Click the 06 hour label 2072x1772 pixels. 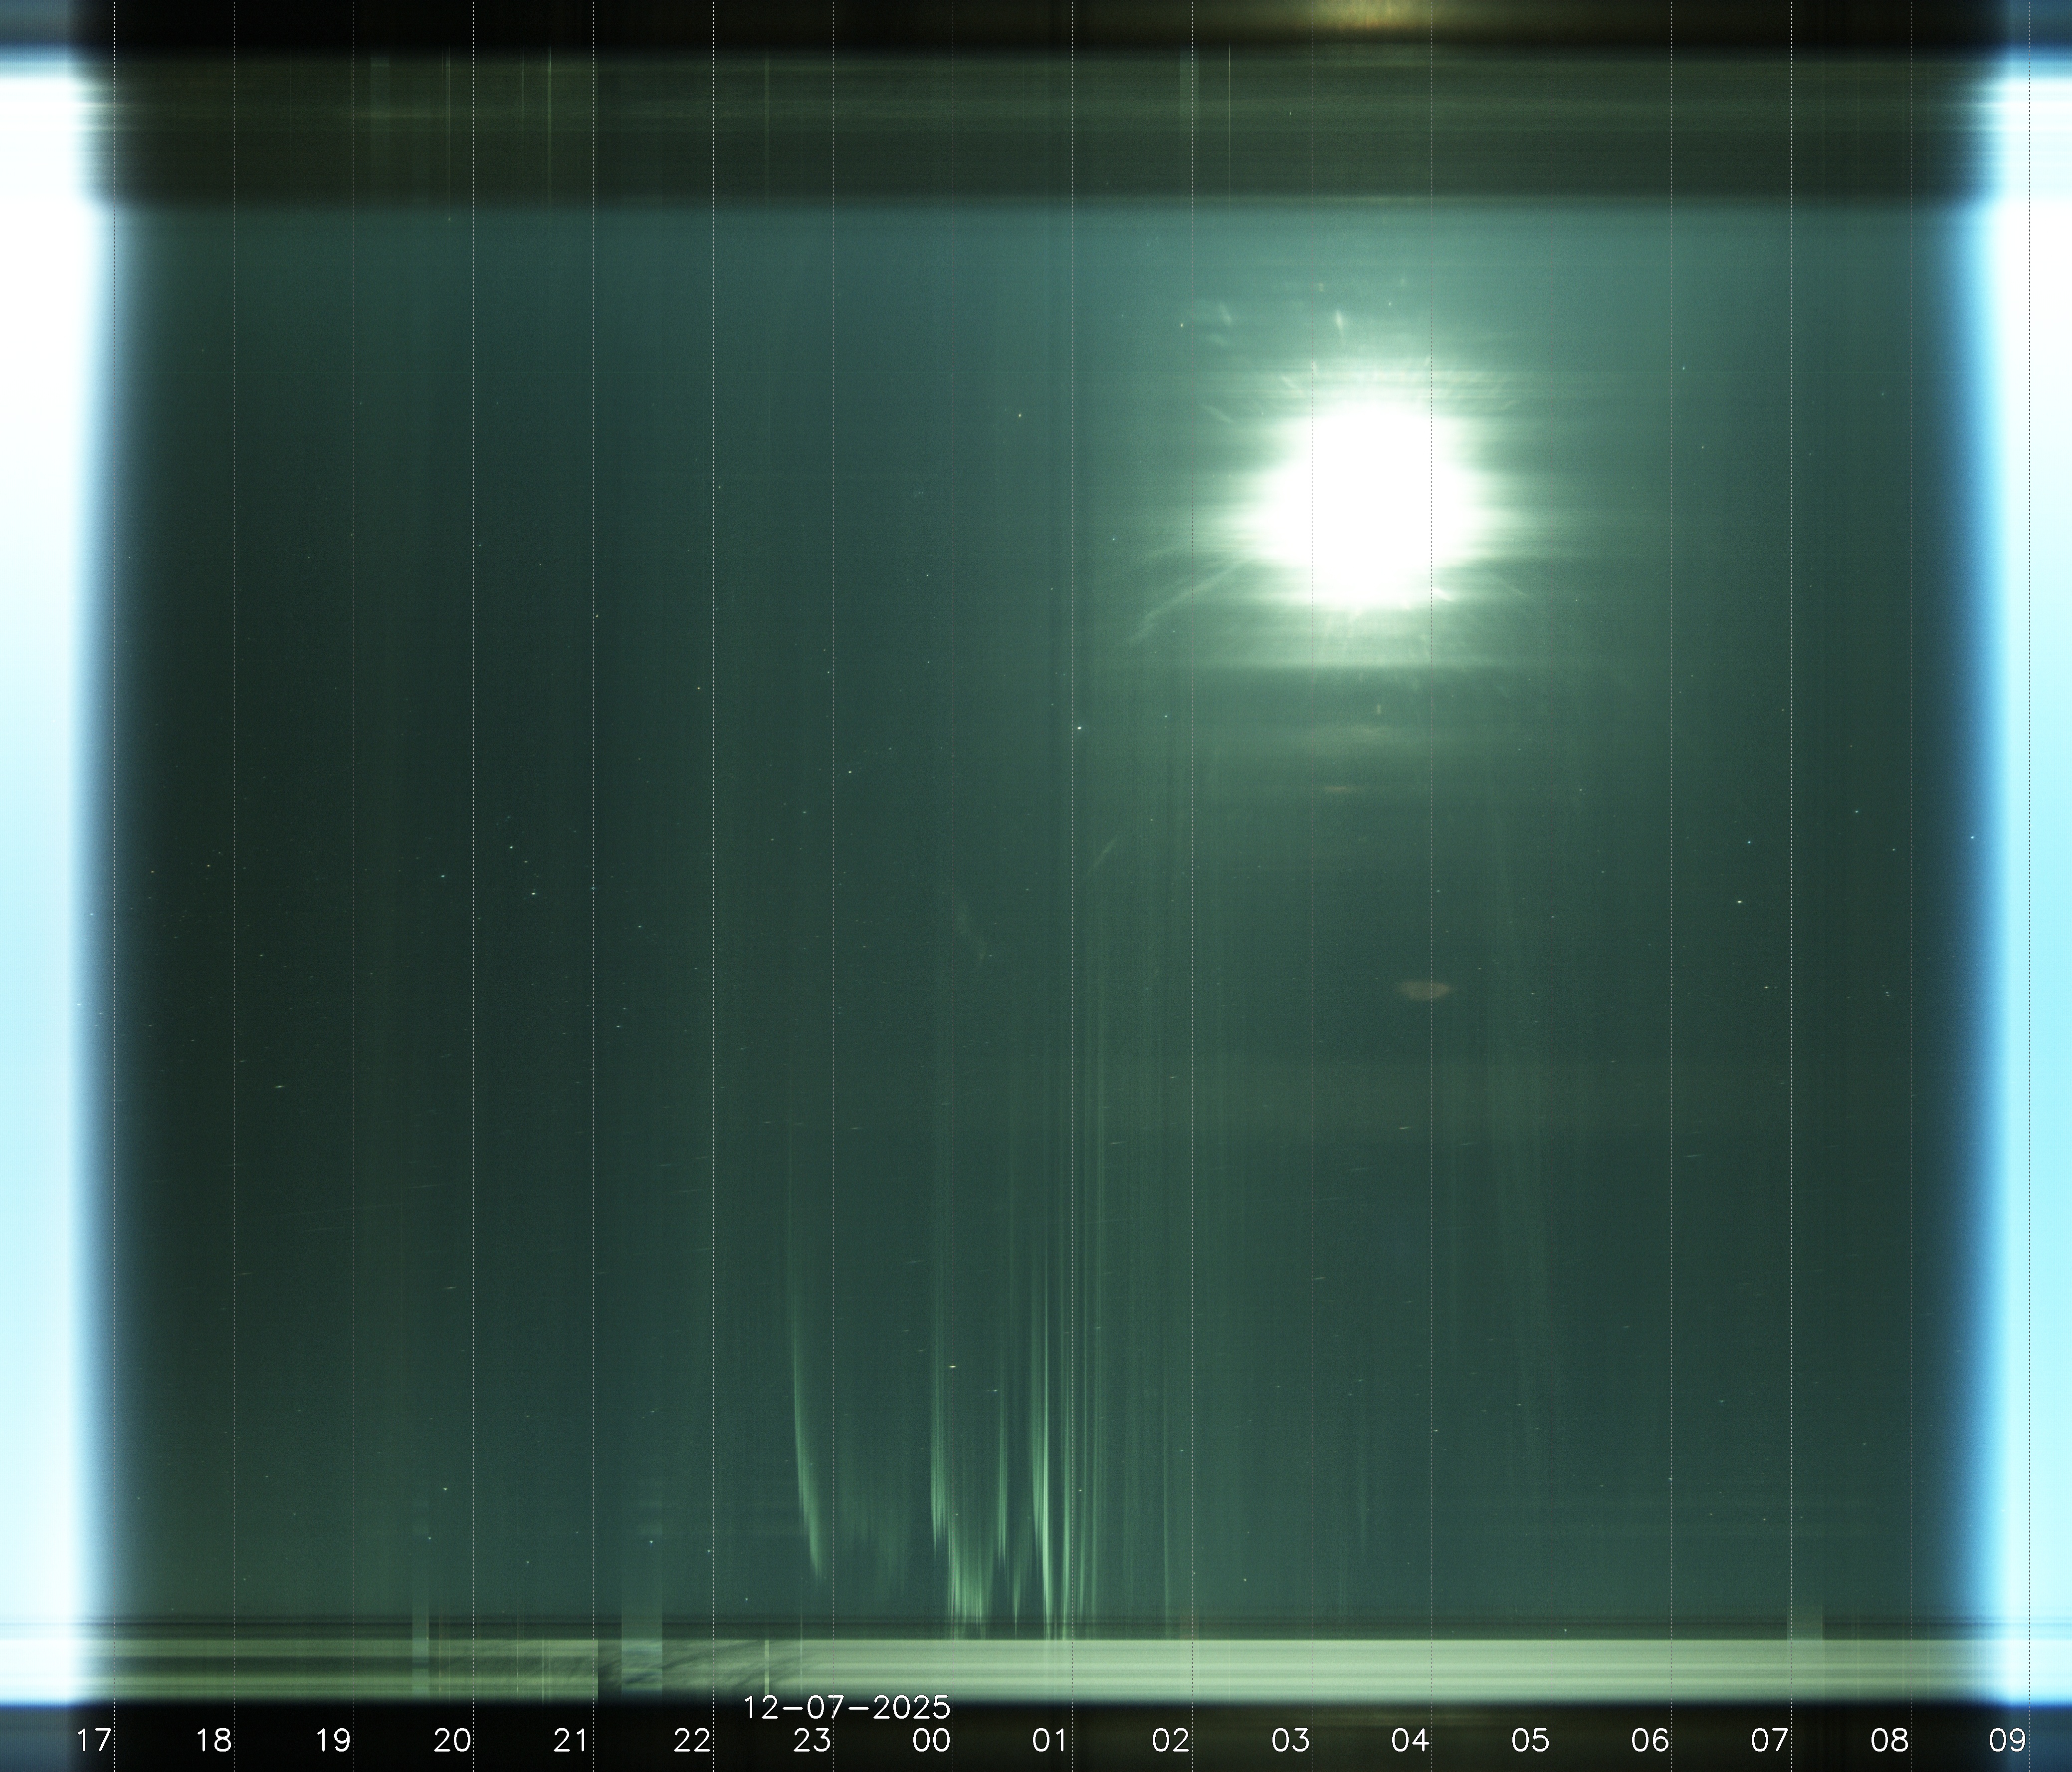[x=1649, y=1741]
